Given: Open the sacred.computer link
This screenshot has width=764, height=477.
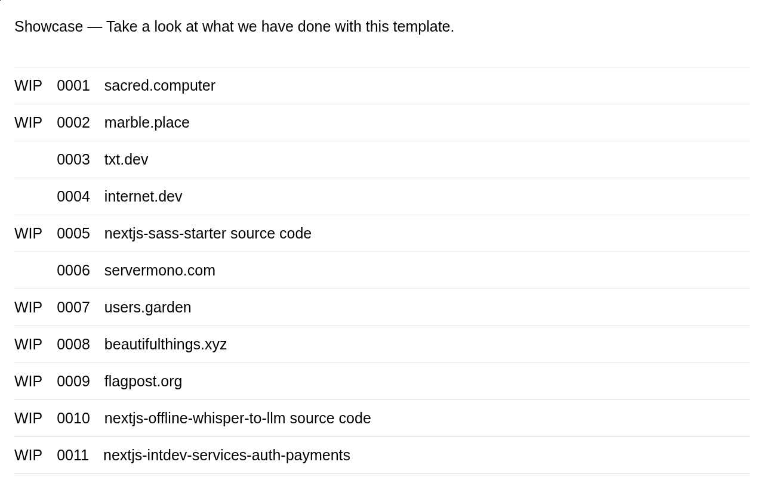Looking at the screenshot, I should pyautogui.click(x=159, y=86).
